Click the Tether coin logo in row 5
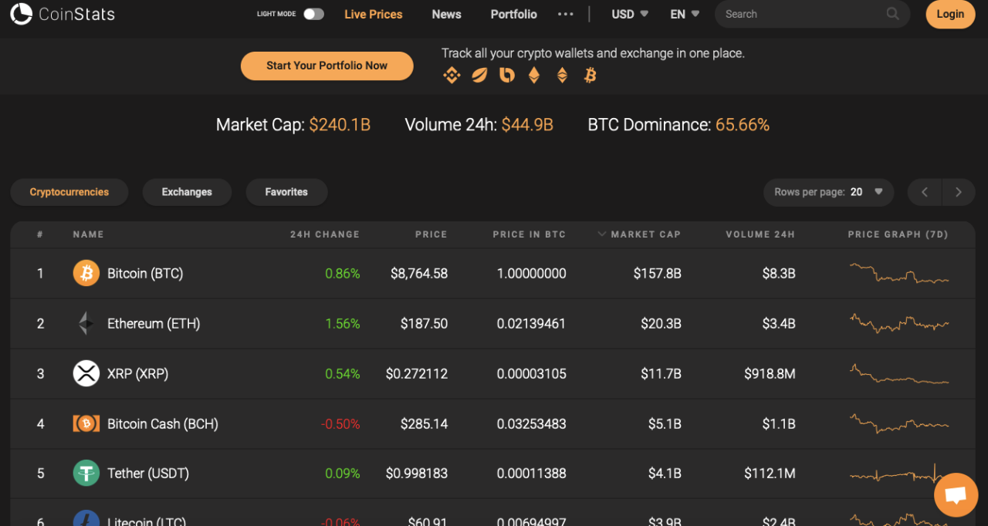Image resolution: width=988 pixels, height=526 pixels. coord(86,473)
